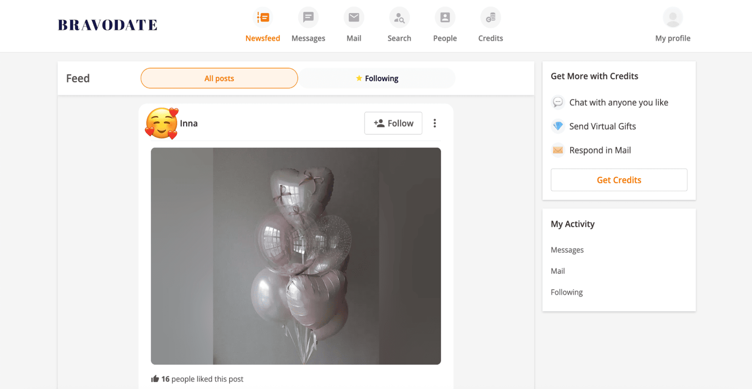This screenshot has height=389, width=752.
Task: Click the thumbs-up like icon on Inna's post
Action: pyautogui.click(x=155, y=379)
